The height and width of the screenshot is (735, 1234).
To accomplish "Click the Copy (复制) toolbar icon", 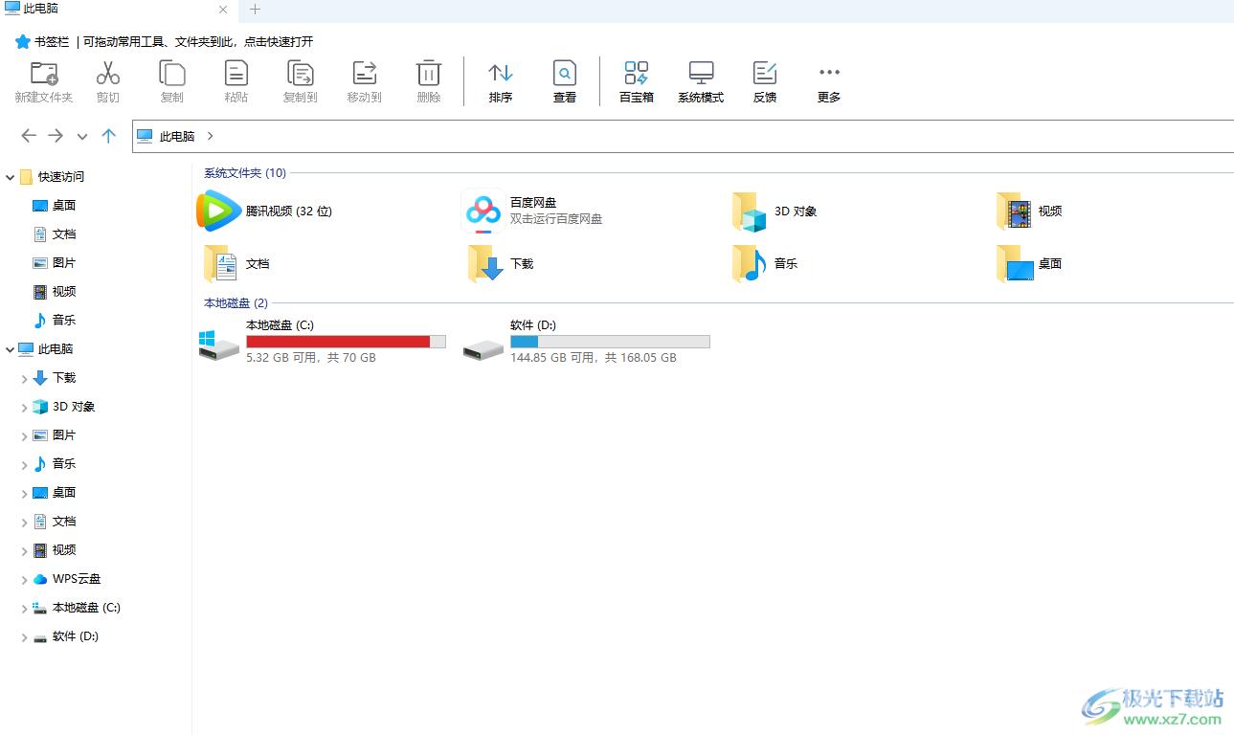I will pyautogui.click(x=172, y=74).
